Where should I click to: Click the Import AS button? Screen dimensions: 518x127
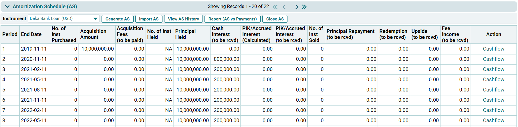pyautogui.click(x=149, y=19)
